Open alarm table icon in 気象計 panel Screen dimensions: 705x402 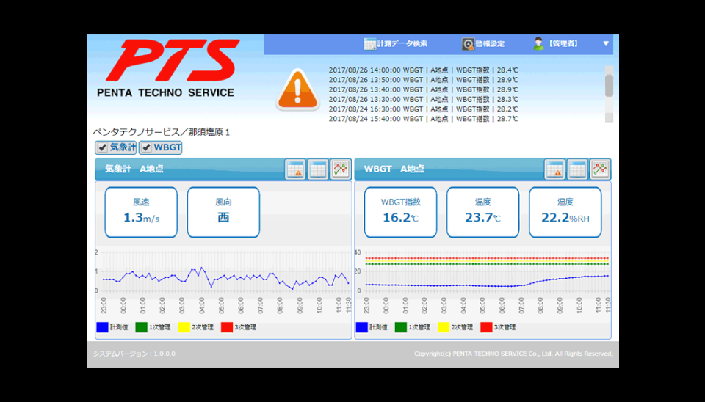[295, 169]
